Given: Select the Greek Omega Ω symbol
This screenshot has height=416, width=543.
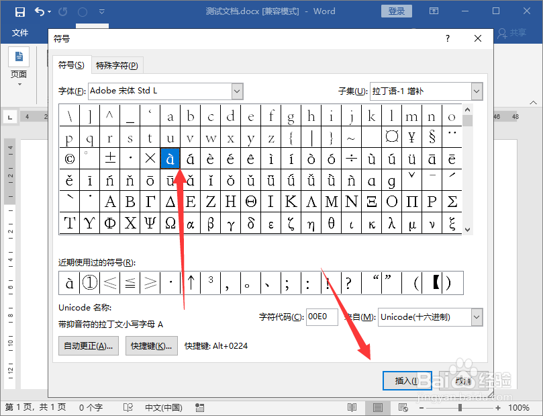Looking at the screenshot, I should [x=170, y=223].
